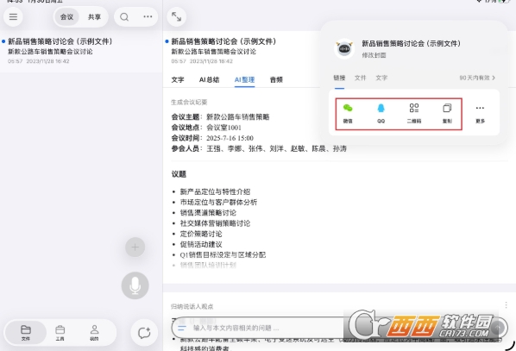Click the robot avatar in the share panel
Image resolution: width=516 pixels, height=351 pixels.
[344, 49]
